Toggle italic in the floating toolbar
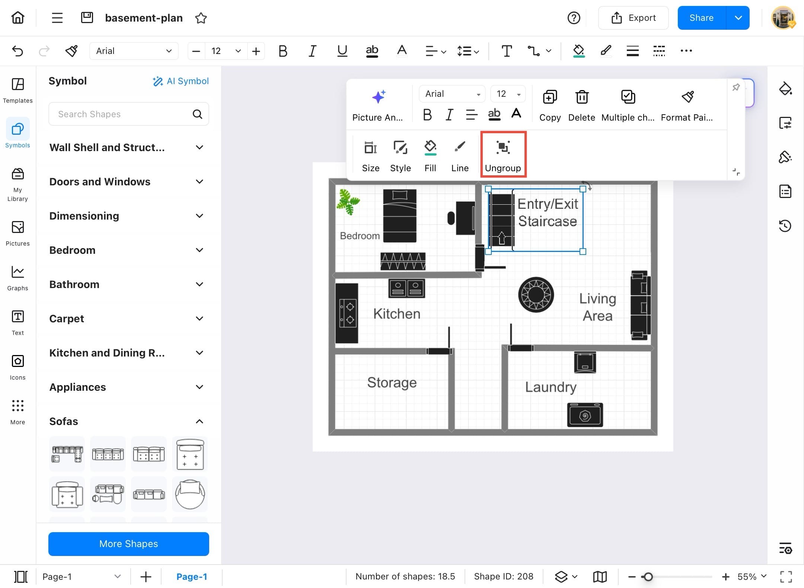 click(449, 114)
